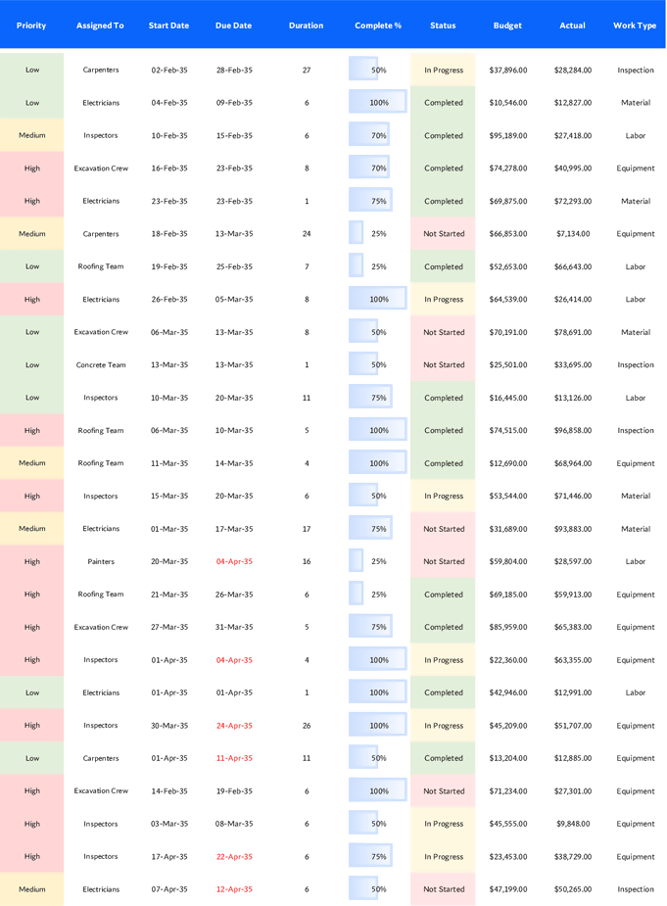The width and height of the screenshot is (667, 906).
Task: Select the Complete % header cell
Action: pyautogui.click(x=378, y=25)
